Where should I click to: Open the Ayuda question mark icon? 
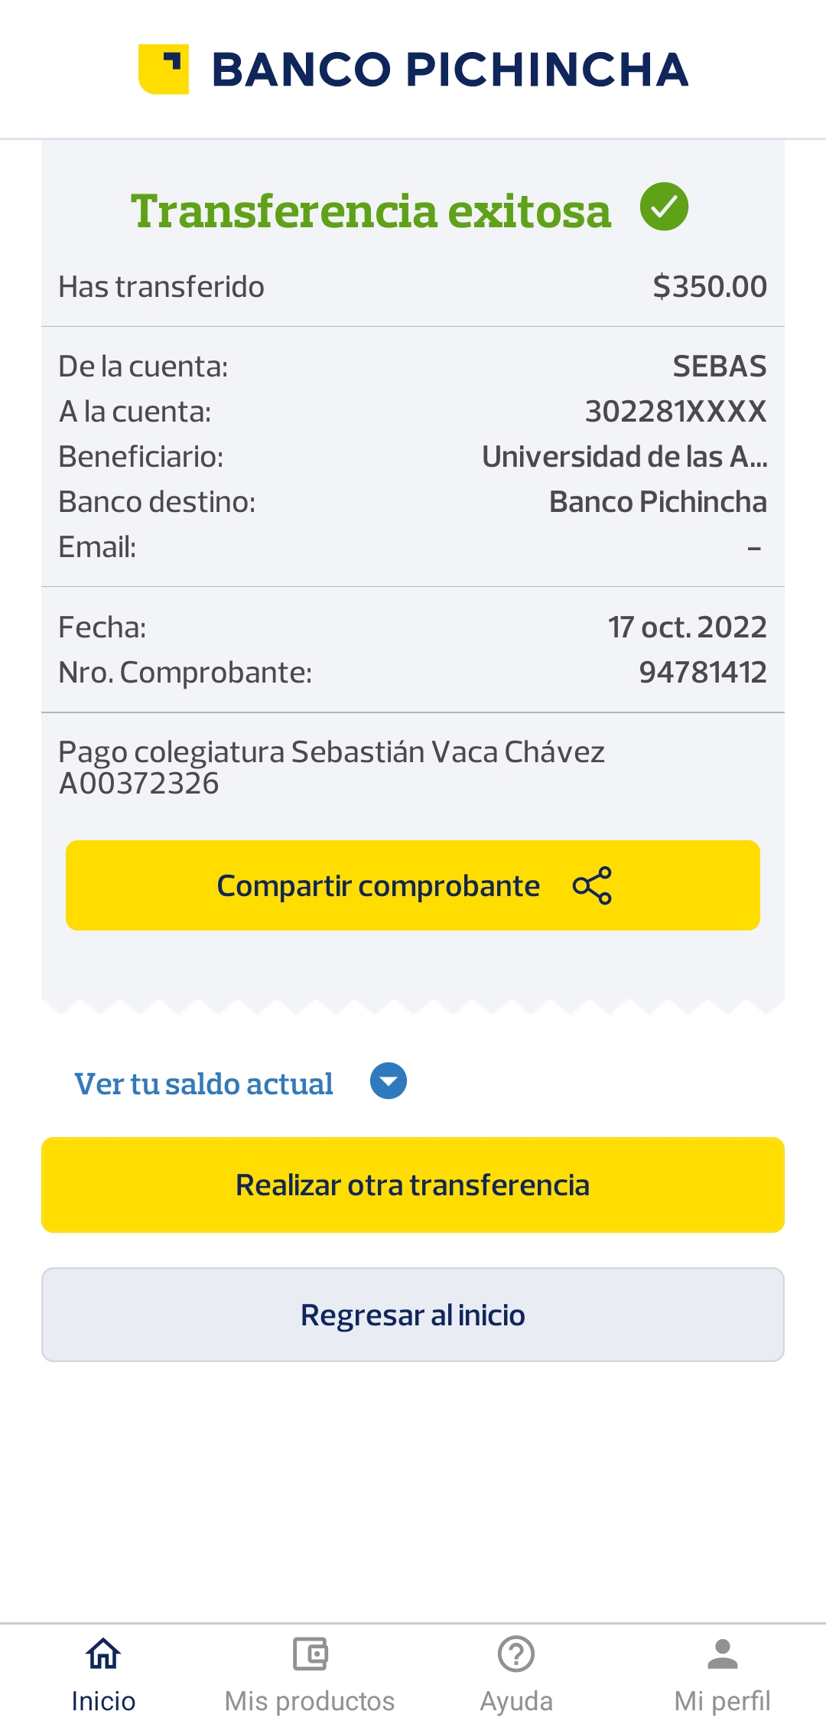click(516, 1654)
